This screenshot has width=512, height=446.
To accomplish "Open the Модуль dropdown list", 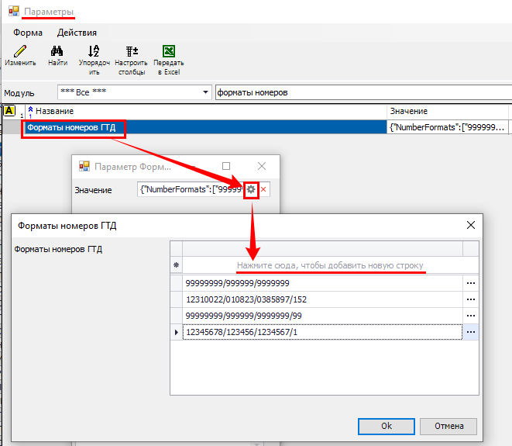I will click(x=205, y=93).
